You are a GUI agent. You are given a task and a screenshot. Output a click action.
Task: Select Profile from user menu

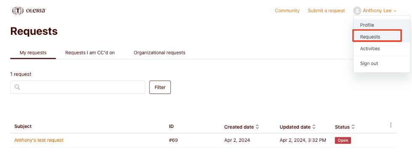[x=382, y=25]
